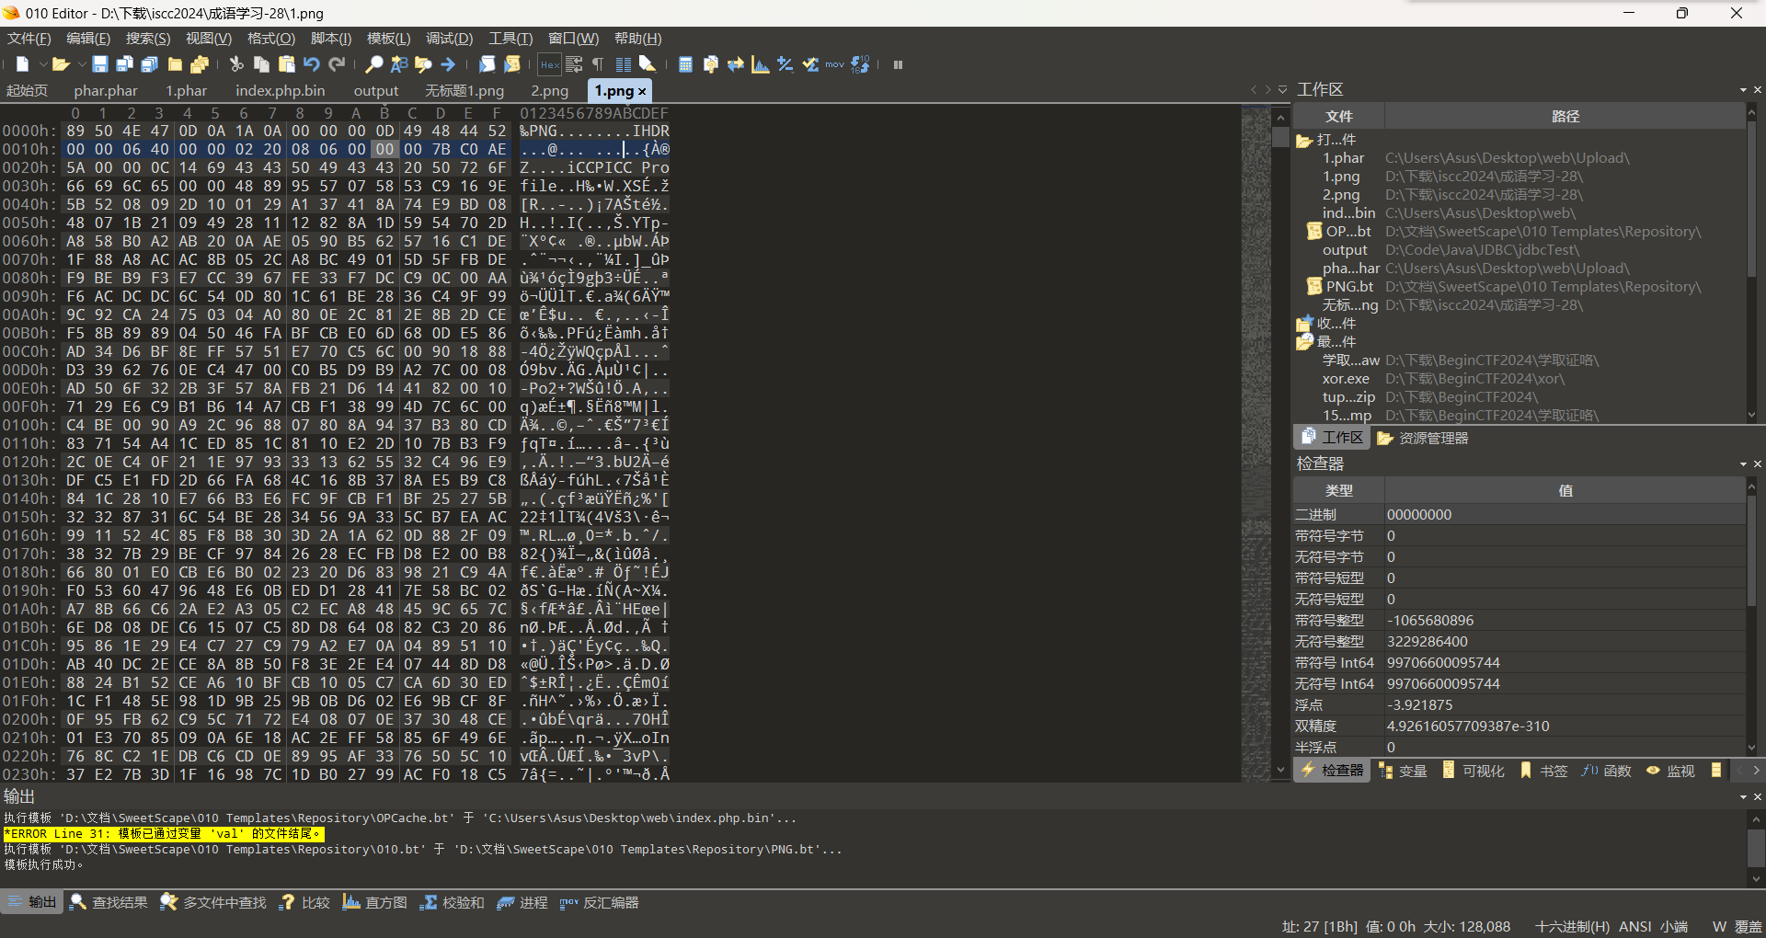Open the 模板(L) menu

coord(388,39)
